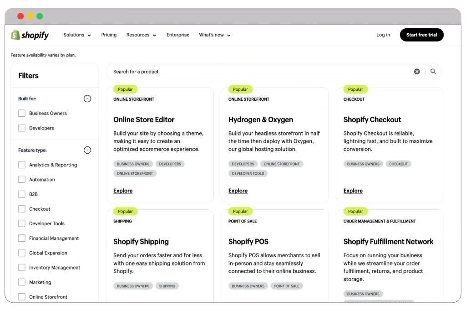The image size is (466, 311).
Task: Open the Pricing page
Action: [109, 35]
